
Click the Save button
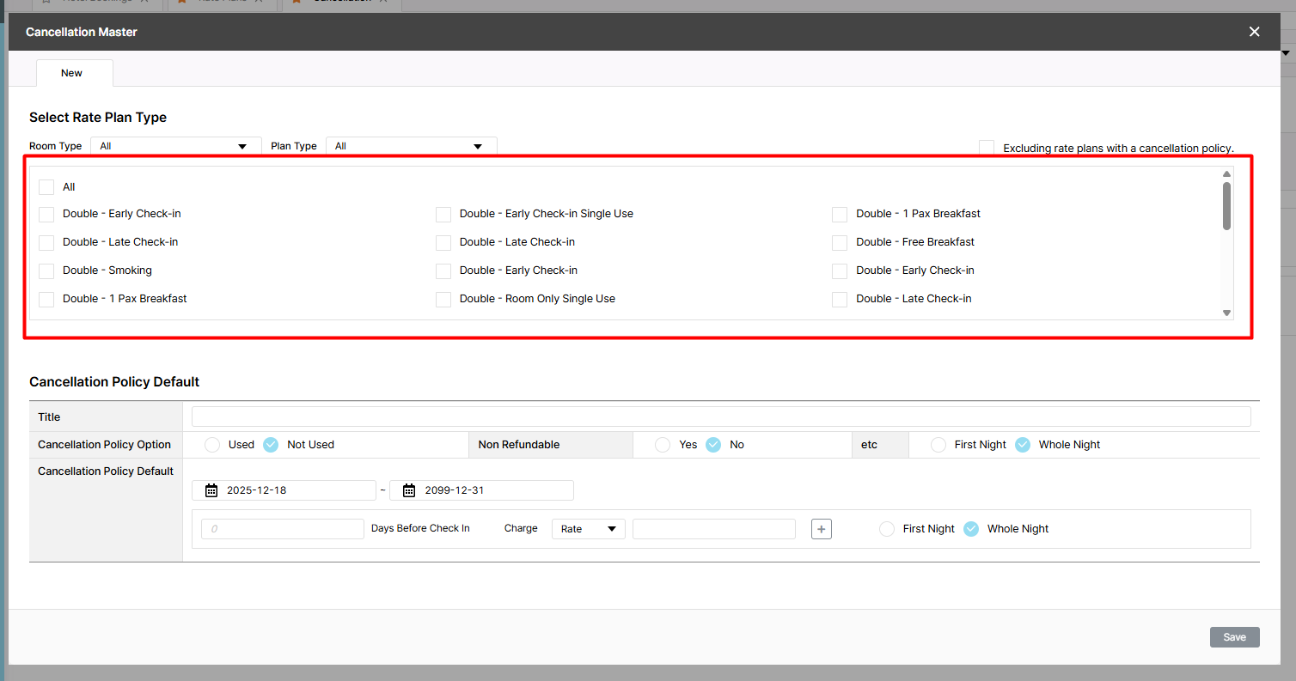pyautogui.click(x=1234, y=637)
